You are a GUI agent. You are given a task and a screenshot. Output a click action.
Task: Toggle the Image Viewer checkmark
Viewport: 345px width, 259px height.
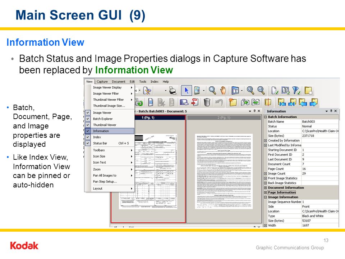pyautogui.click(x=88, y=113)
